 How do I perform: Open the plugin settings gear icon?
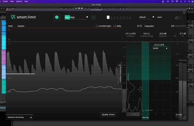[x=184, y=13]
